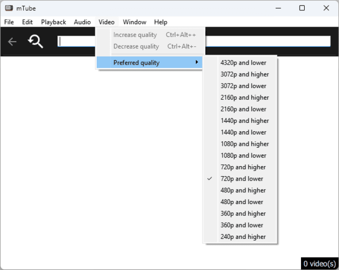This screenshot has height=270, width=339.
Task: Close the open Video menu
Action: coord(106,22)
